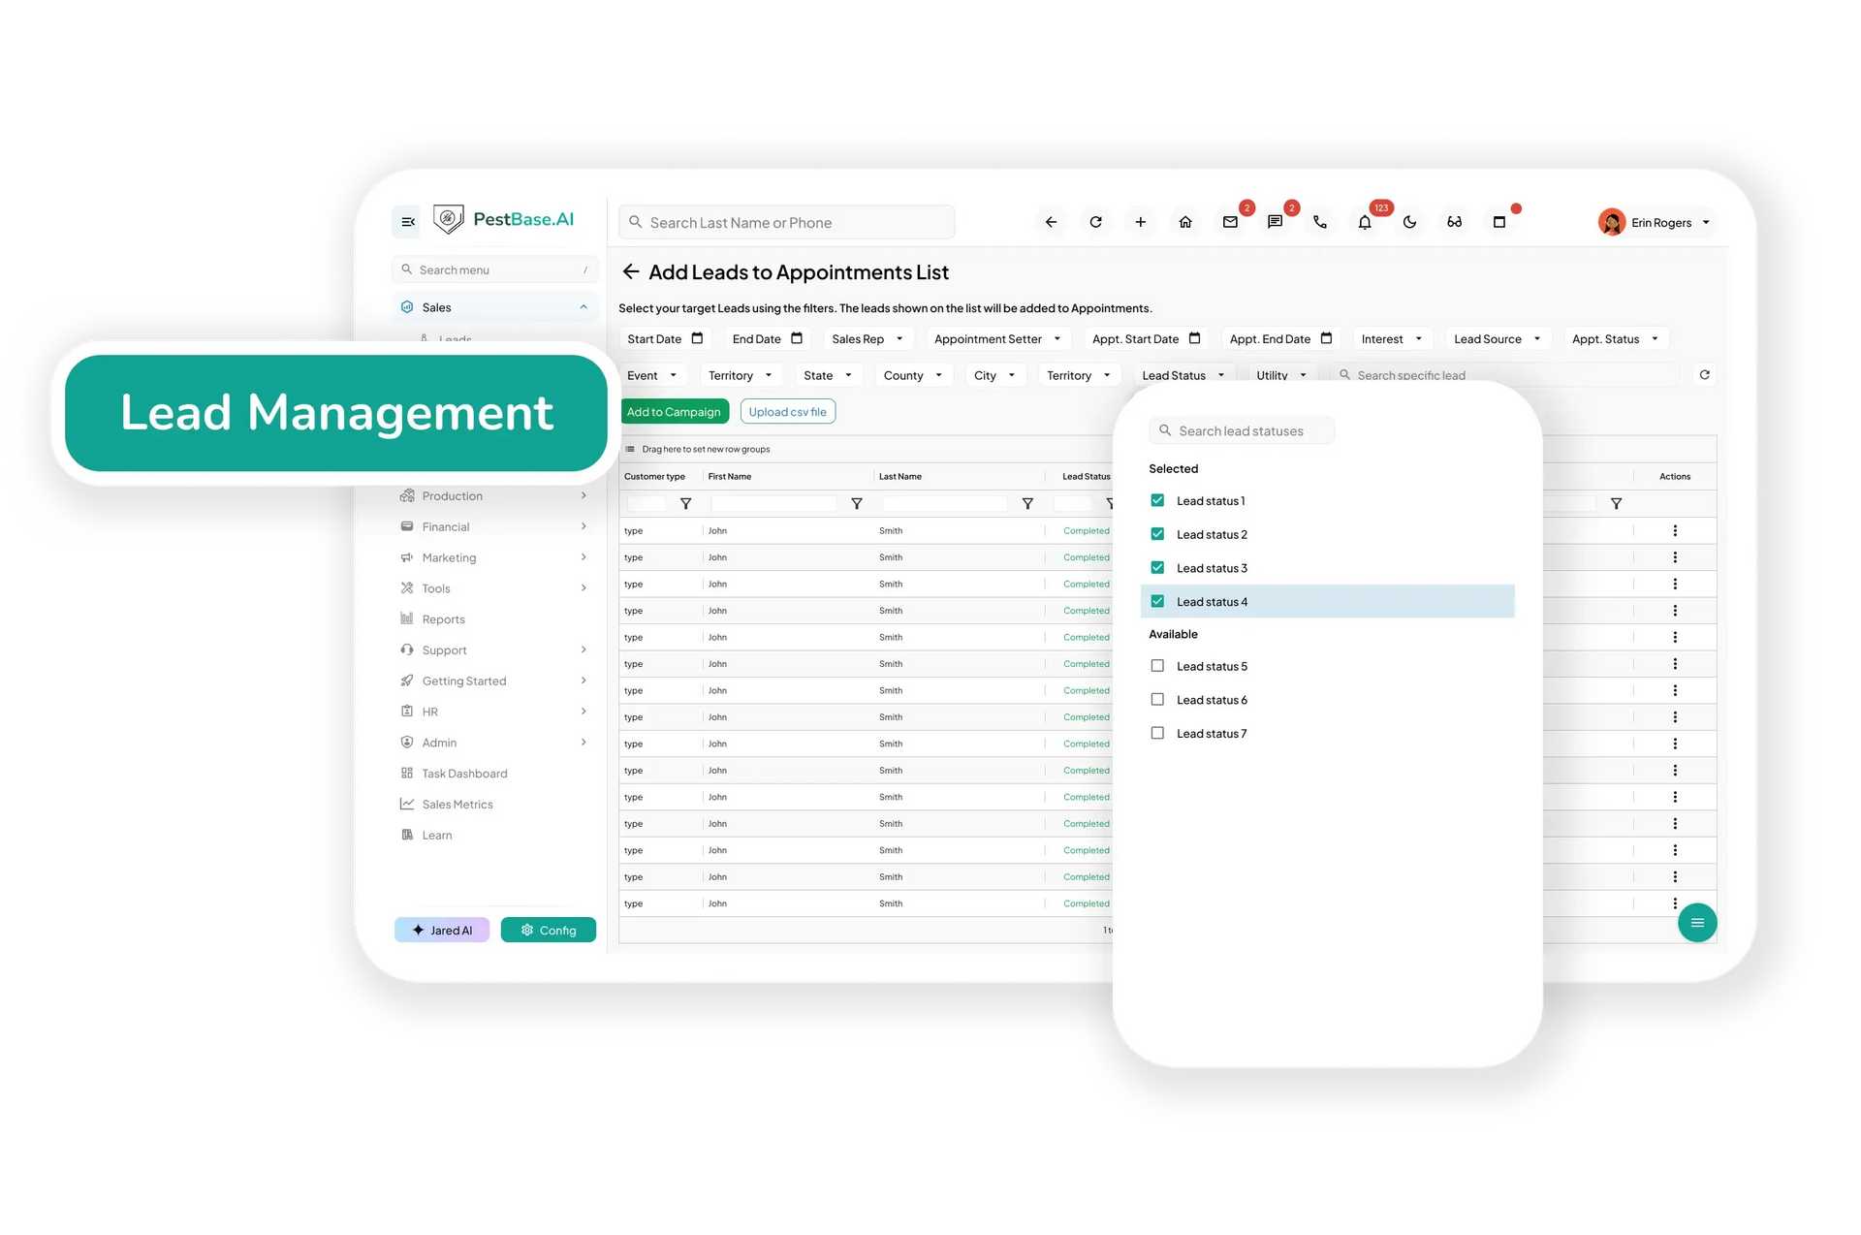The image size is (1861, 1235).
Task: Check Lead status 5 checkbox
Action: [x=1157, y=666]
